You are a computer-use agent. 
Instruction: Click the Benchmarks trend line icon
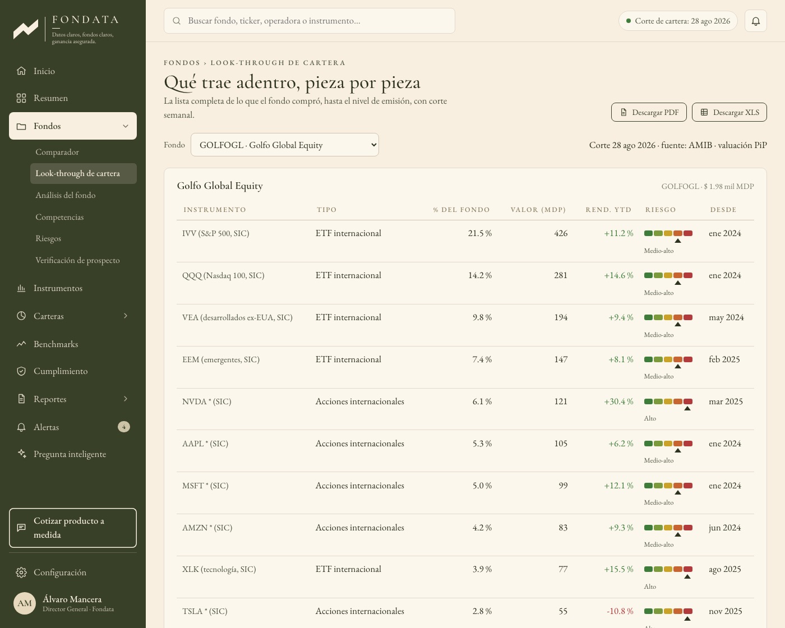pyautogui.click(x=21, y=344)
